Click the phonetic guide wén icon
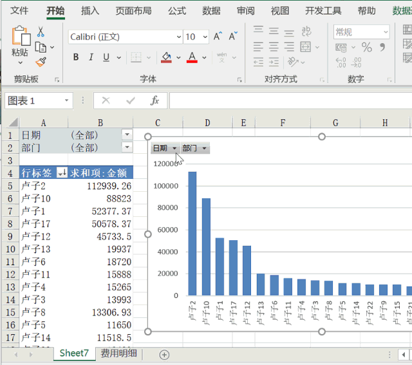The image size is (412, 365). 221,57
